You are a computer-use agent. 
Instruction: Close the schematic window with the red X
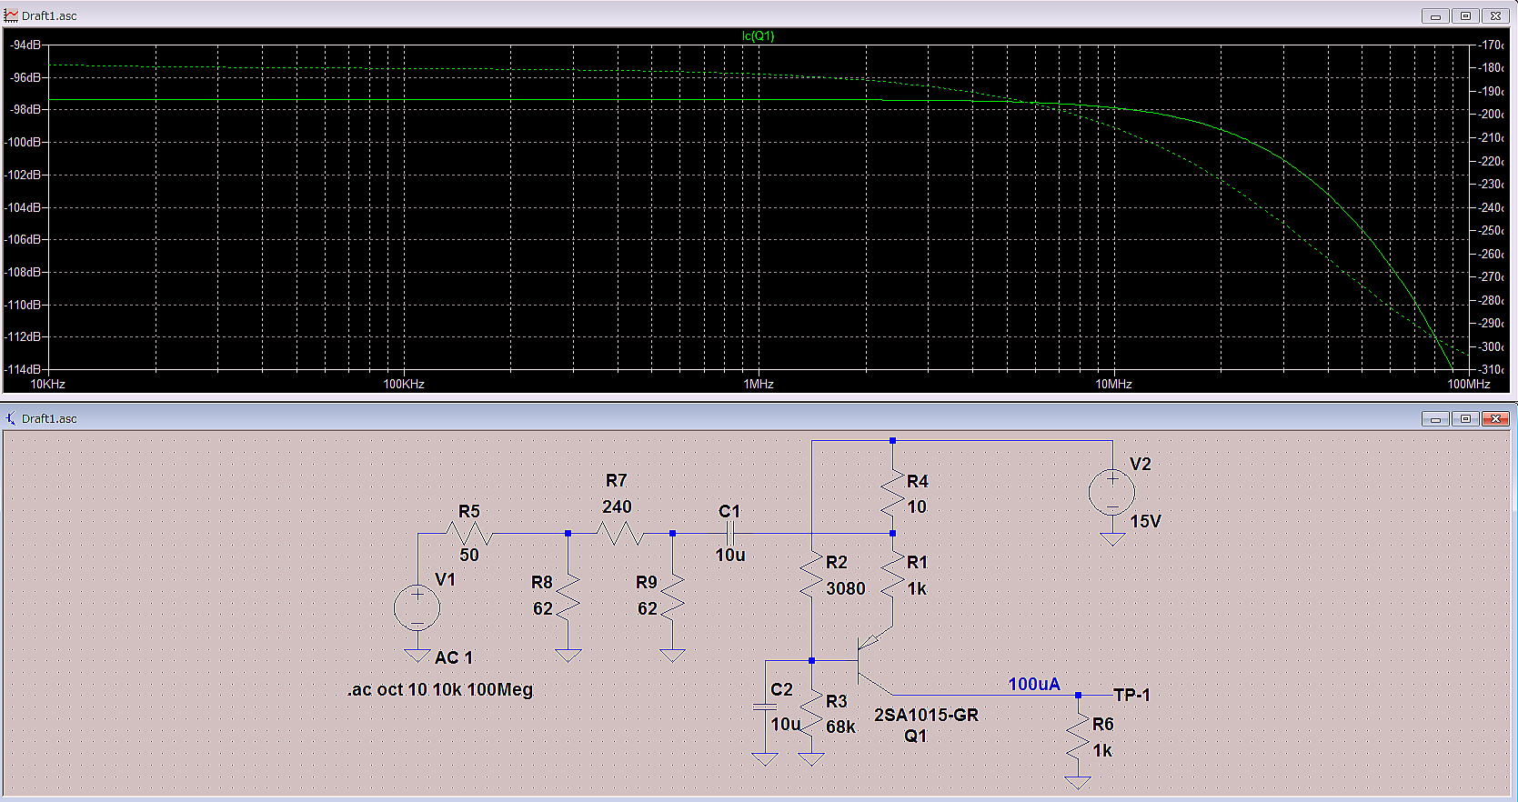[x=1495, y=418]
